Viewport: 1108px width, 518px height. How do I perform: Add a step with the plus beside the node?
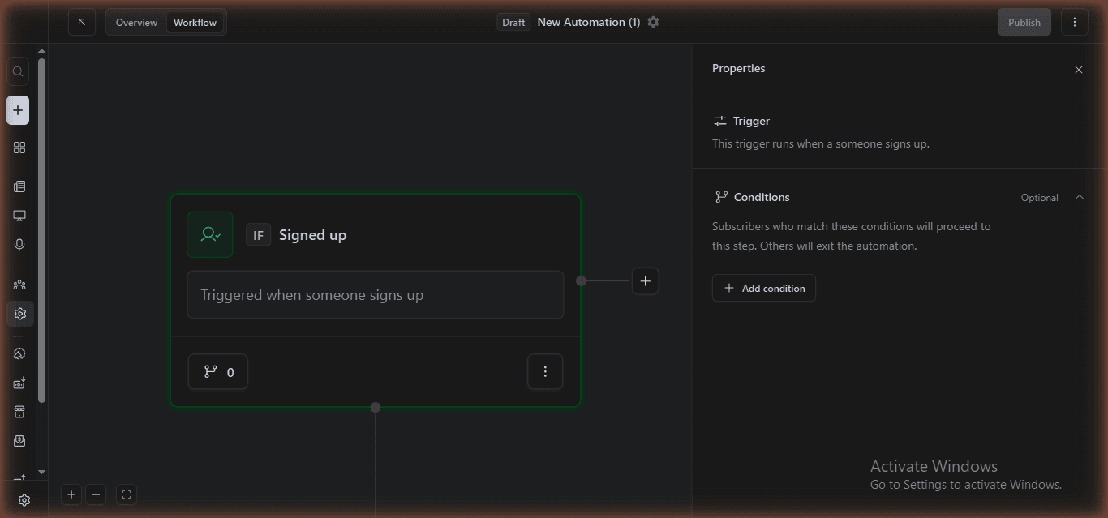pyautogui.click(x=646, y=281)
